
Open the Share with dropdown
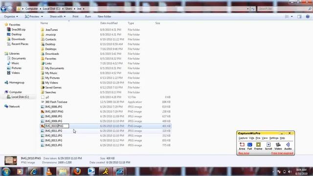58,17
